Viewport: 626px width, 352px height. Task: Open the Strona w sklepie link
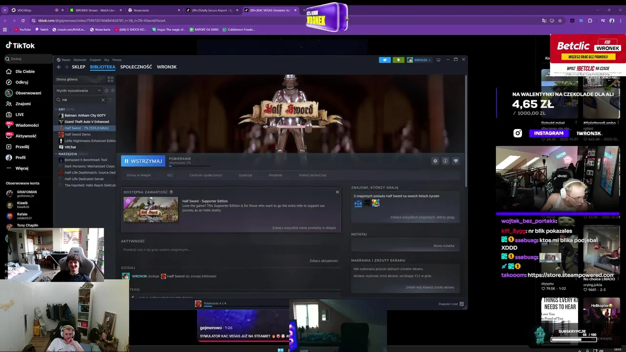pyautogui.click(x=138, y=175)
